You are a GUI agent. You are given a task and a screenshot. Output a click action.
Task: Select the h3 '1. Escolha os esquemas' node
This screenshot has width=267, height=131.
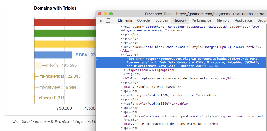pos(152,87)
